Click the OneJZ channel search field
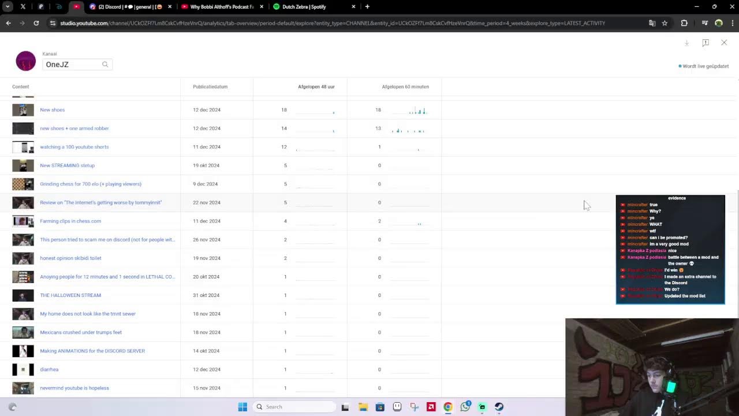The height and width of the screenshot is (416, 739). click(x=77, y=64)
